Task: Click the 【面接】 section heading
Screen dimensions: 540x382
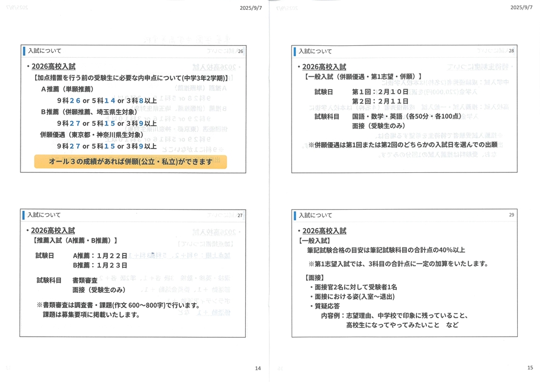Action: (310, 278)
